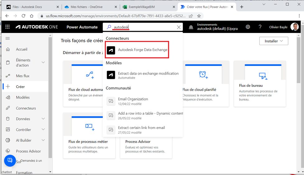Expand the AI Builder chevron
Viewport: 304px width, 175px height.
coord(43,140)
